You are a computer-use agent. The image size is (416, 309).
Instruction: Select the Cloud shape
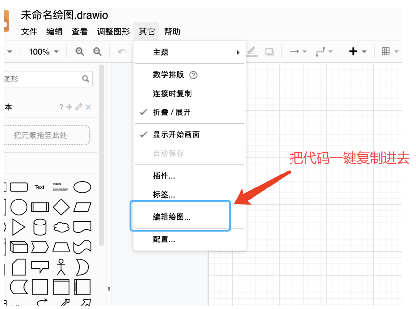coord(60,227)
